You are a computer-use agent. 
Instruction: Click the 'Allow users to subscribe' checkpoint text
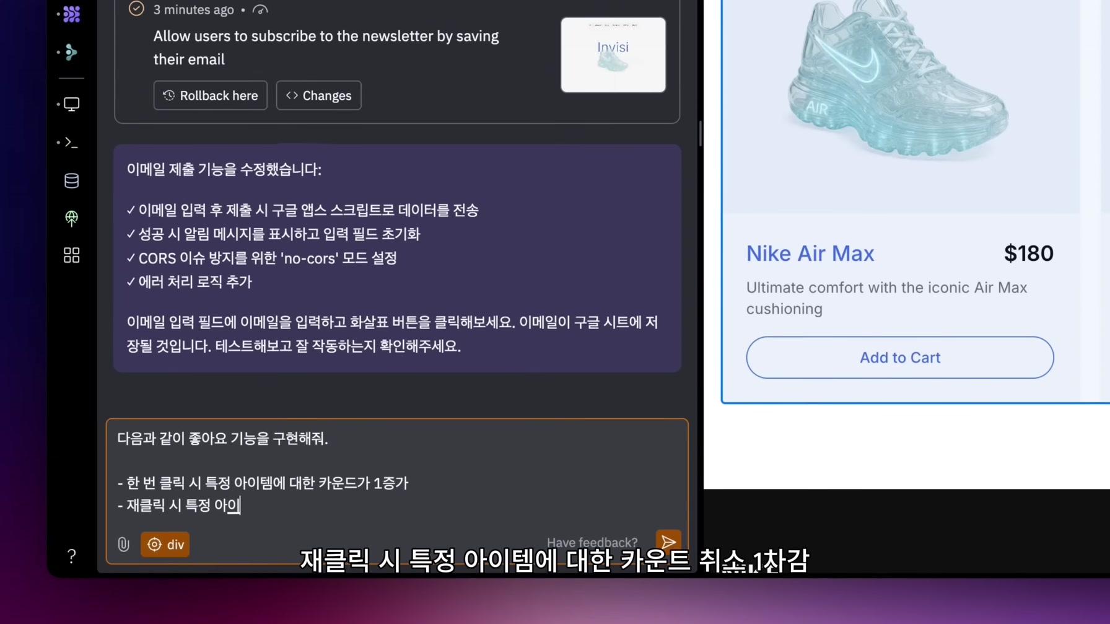(x=326, y=48)
